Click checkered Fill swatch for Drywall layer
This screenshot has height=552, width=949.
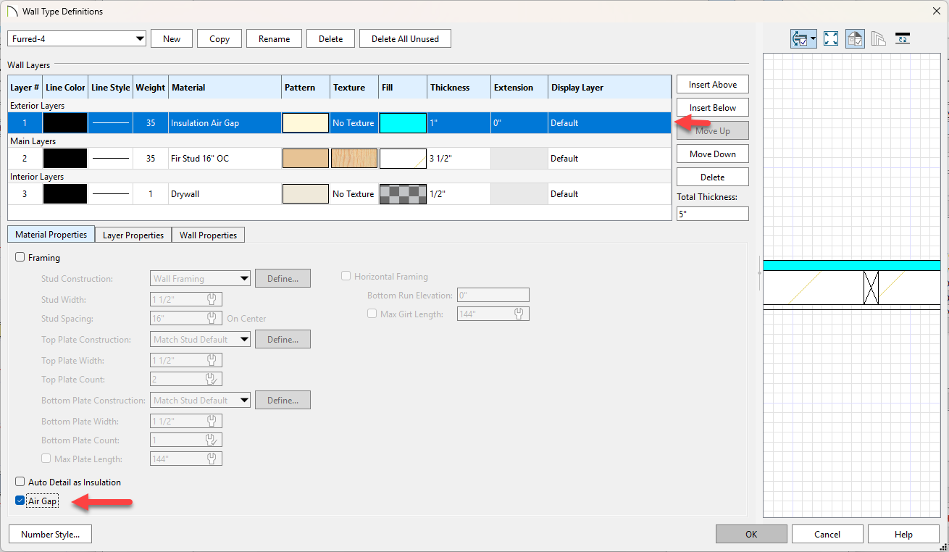point(403,193)
